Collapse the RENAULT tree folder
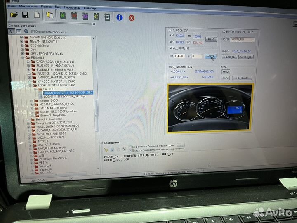297x223 pixels. point(23,57)
